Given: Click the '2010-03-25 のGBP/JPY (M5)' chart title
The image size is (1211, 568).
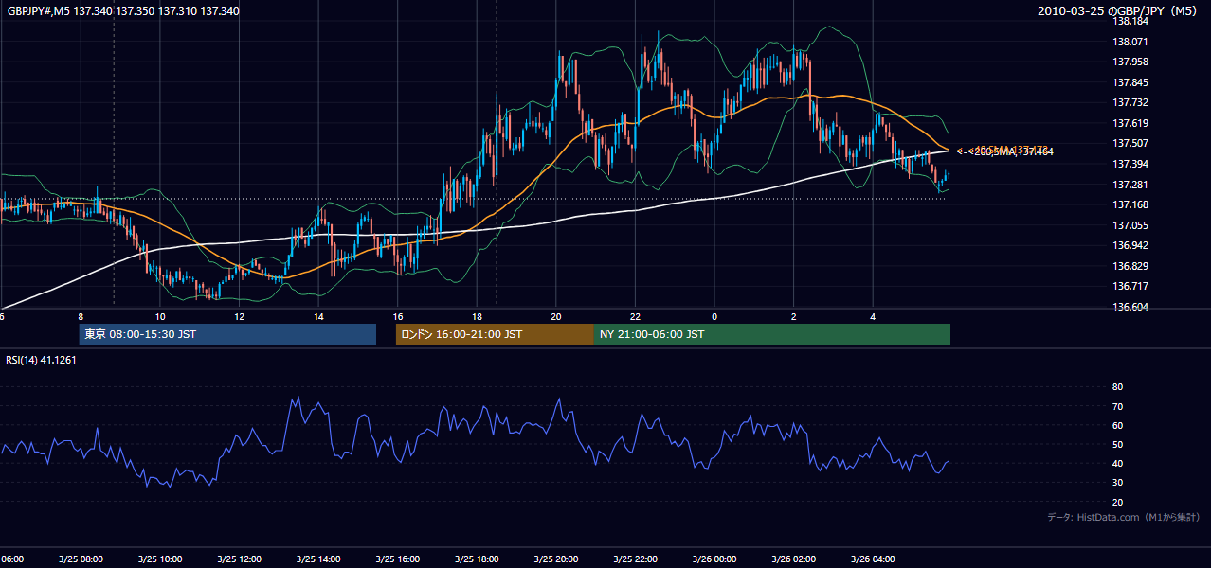Looking at the screenshot, I should click(x=1118, y=11).
